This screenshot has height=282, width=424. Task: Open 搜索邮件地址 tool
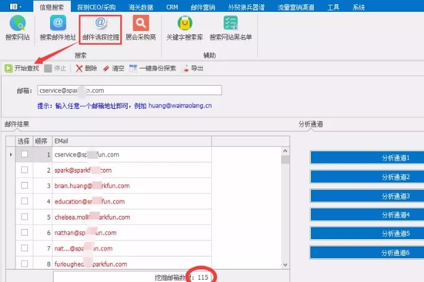click(58, 27)
